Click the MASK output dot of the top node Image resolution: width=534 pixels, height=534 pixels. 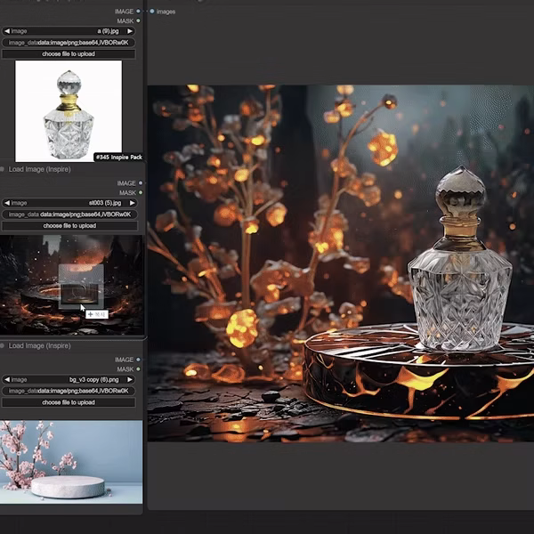(x=138, y=20)
